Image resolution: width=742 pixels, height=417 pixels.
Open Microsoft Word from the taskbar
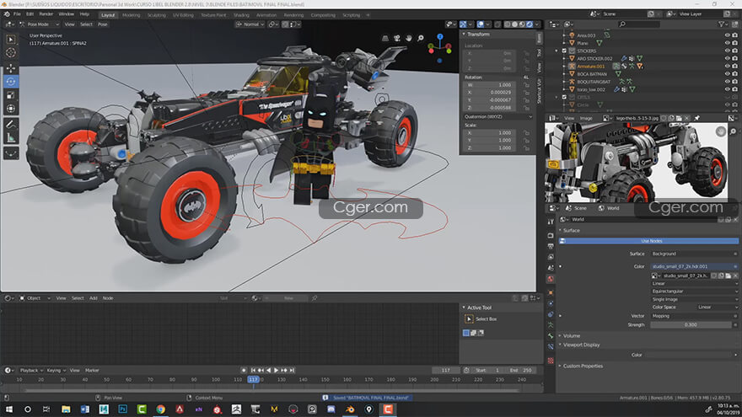84,409
